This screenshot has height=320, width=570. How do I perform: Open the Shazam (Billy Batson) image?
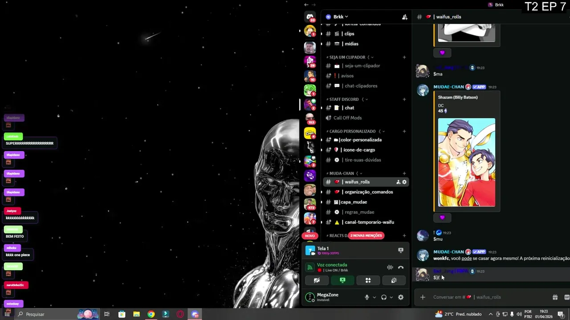466,162
